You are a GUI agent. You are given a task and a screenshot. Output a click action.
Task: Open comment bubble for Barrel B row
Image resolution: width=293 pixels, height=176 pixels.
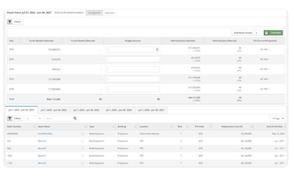(82, 148)
